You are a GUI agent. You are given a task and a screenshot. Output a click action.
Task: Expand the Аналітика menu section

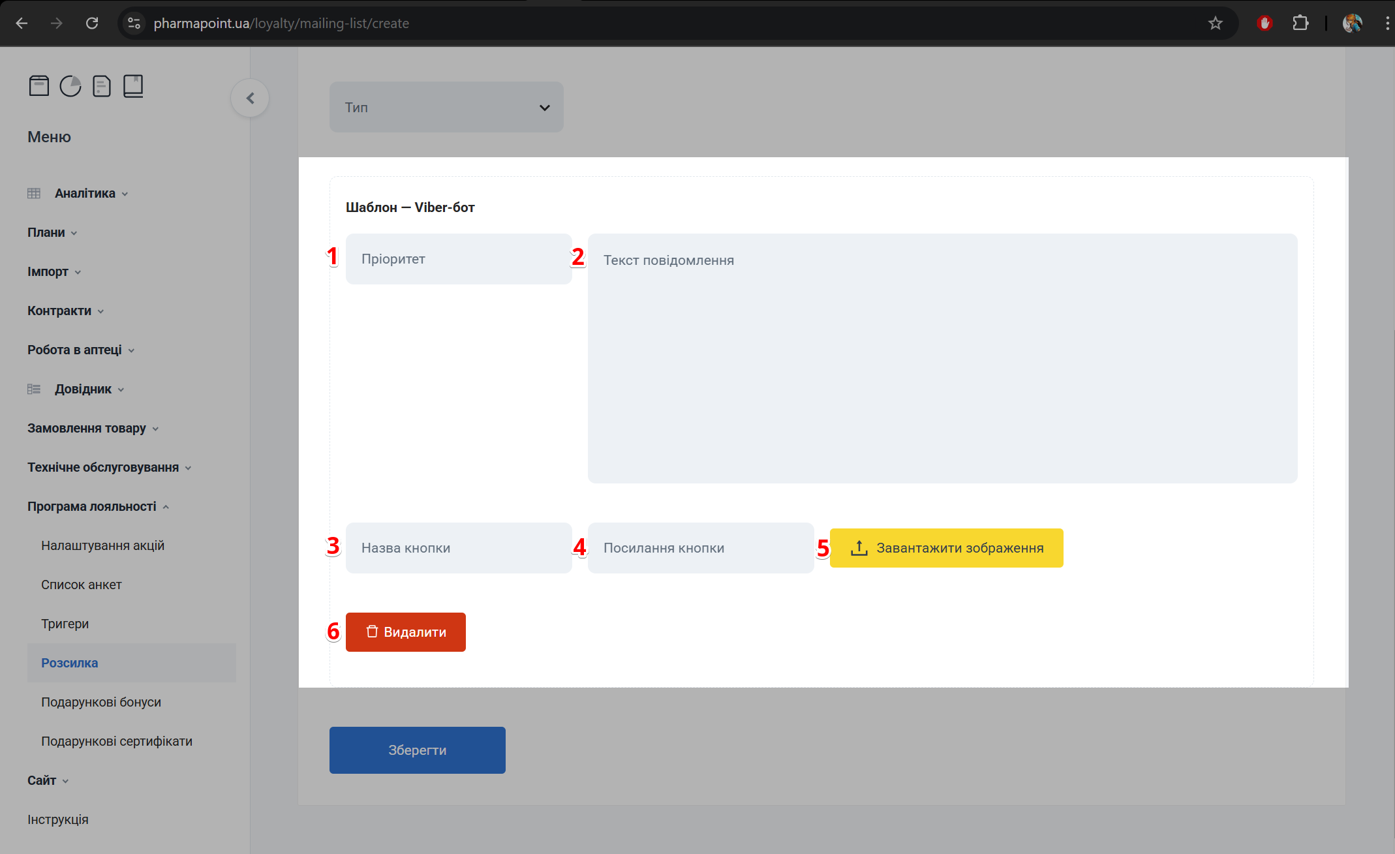pyautogui.click(x=85, y=193)
